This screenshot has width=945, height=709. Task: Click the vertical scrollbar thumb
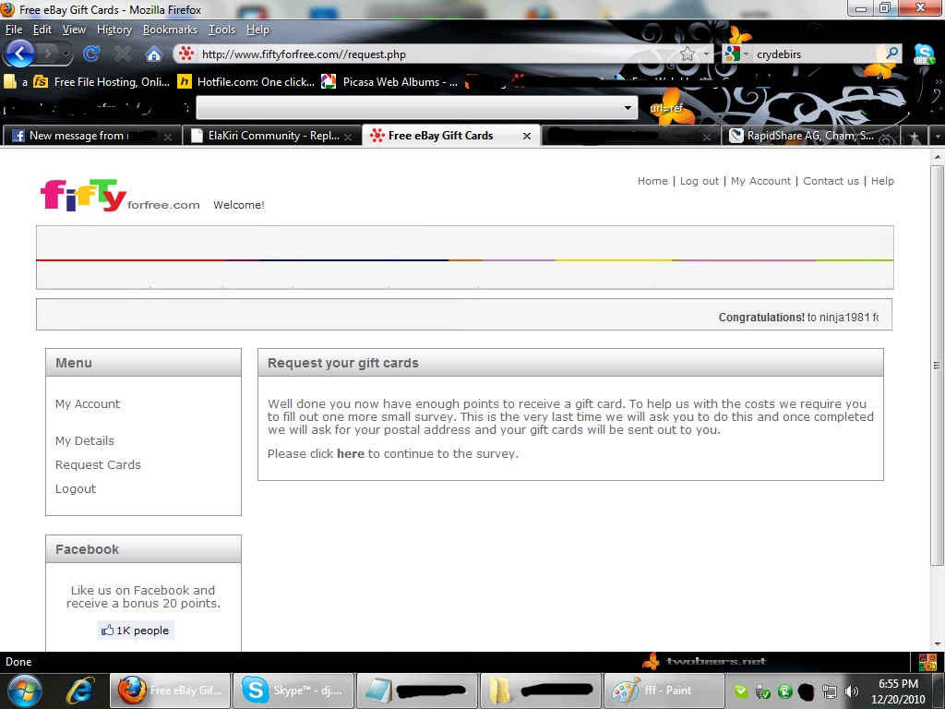click(938, 365)
